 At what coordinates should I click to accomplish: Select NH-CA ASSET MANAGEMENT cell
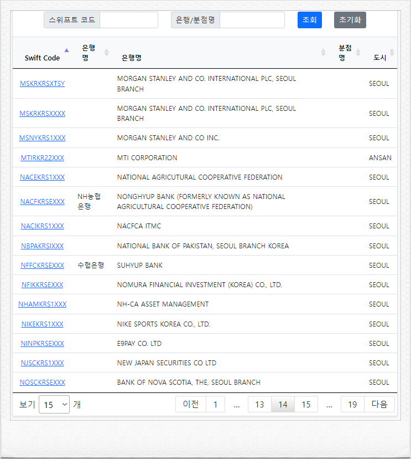click(x=163, y=304)
